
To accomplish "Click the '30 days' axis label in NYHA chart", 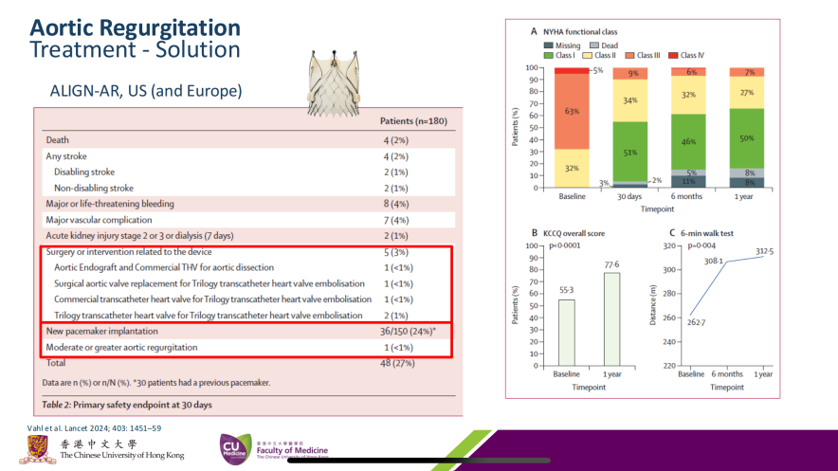I will [629, 196].
